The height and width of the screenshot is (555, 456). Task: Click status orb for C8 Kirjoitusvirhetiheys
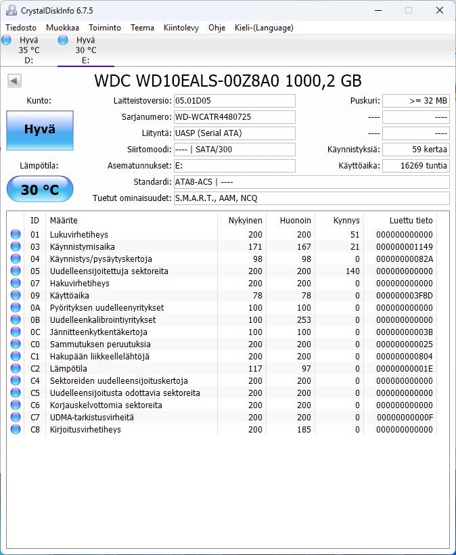(16, 429)
